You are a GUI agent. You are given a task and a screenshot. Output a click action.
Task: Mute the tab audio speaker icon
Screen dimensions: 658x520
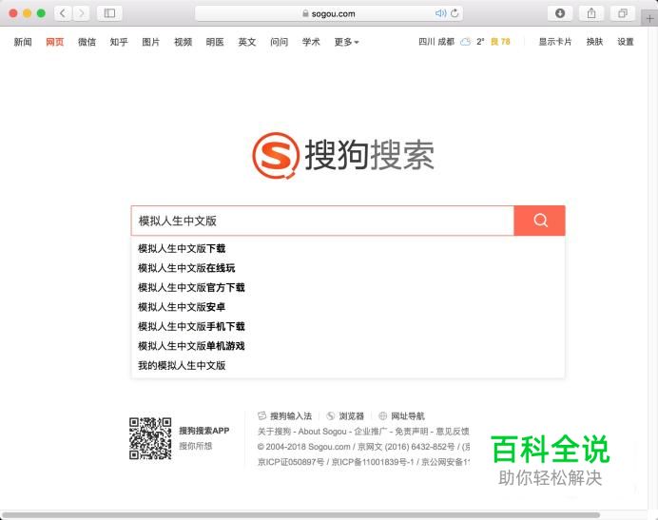(x=440, y=13)
